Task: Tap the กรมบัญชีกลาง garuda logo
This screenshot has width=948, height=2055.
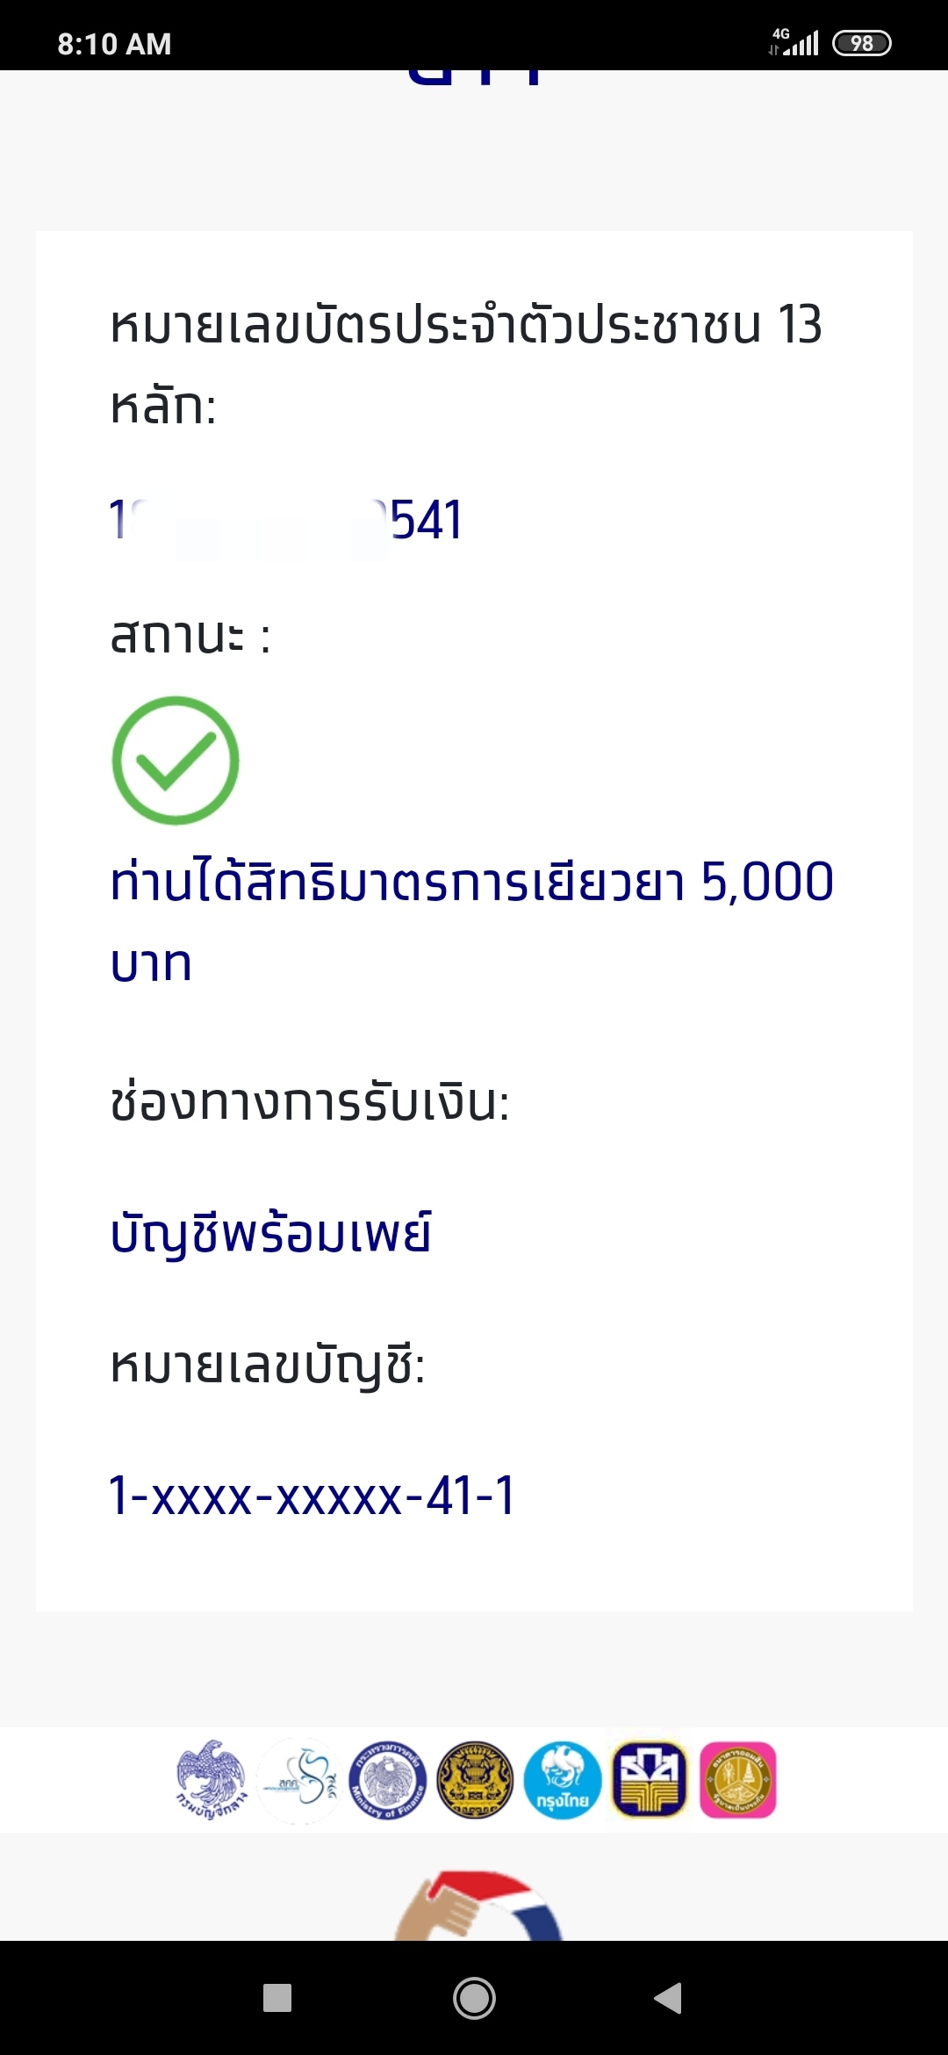Action: (x=211, y=1779)
